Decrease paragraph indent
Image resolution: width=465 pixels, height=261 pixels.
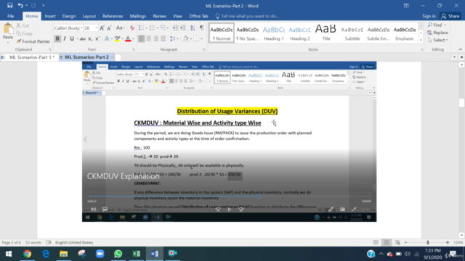175,28
